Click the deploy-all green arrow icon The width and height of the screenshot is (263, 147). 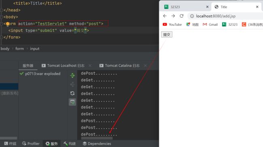(x=72, y=76)
